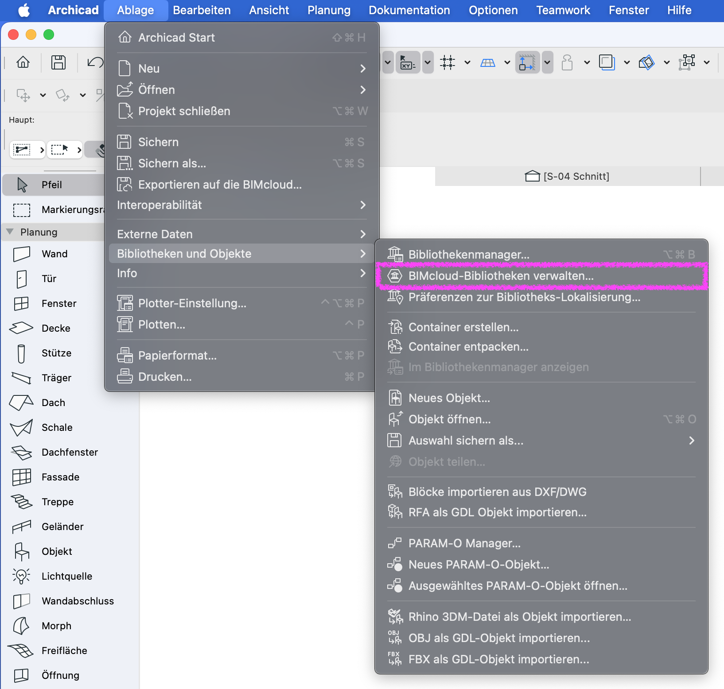724x689 pixels.
Task: Open dropdown next to stamp icon
Action: pyautogui.click(x=587, y=62)
